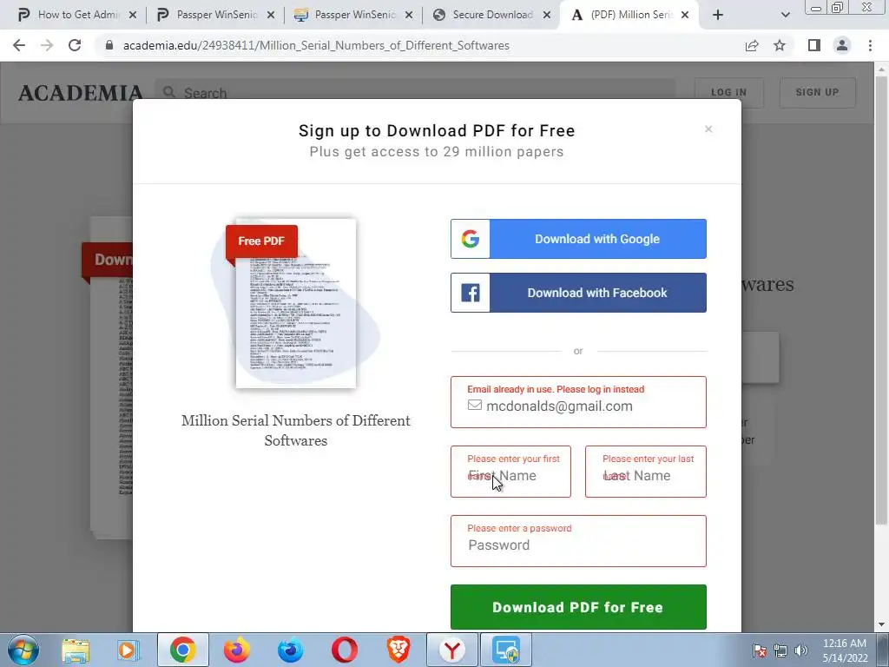
Task: Click the volume speaker tray icon
Action: point(801,650)
